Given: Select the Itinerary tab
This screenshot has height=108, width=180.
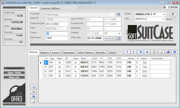Looking at the screenshot, I should click(x=34, y=52).
